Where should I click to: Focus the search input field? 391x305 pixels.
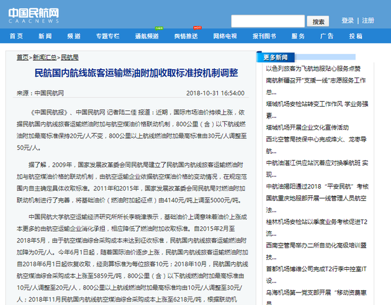pyautogui.click(x=268, y=21)
